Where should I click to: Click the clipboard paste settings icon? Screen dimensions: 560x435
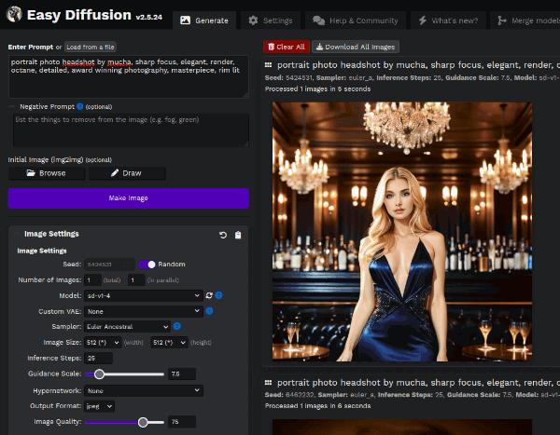tap(238, 235)
